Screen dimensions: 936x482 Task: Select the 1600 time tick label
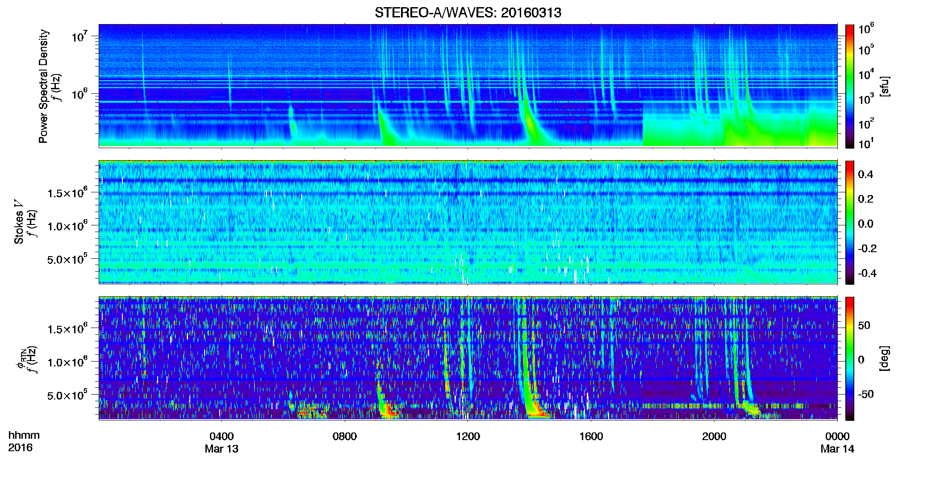(x=591, y=436)
